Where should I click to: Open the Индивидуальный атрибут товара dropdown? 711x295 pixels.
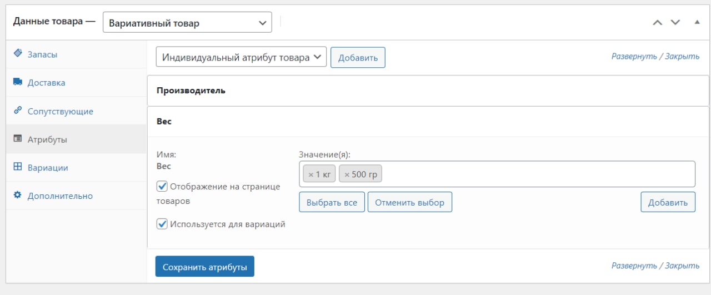click(241, 57)
